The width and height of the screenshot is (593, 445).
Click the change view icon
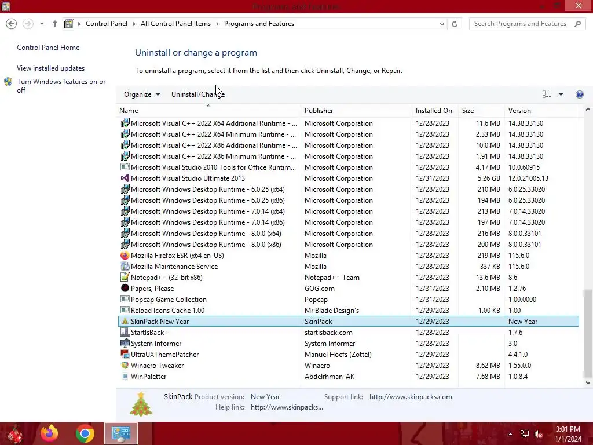547,94
